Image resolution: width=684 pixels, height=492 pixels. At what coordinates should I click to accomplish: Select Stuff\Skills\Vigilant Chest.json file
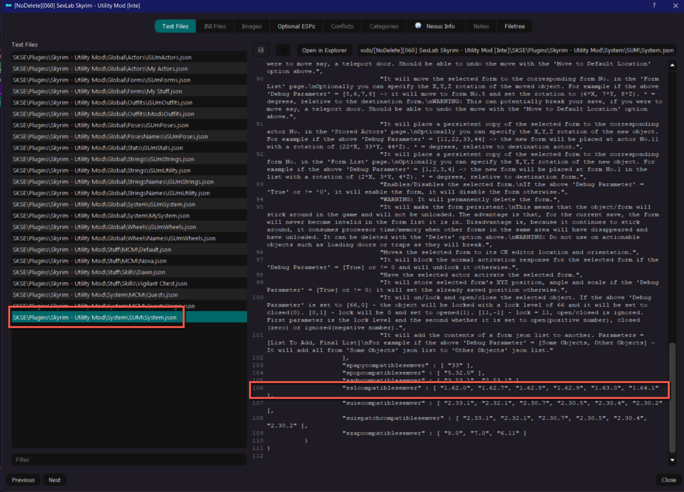tap(129, 283)
